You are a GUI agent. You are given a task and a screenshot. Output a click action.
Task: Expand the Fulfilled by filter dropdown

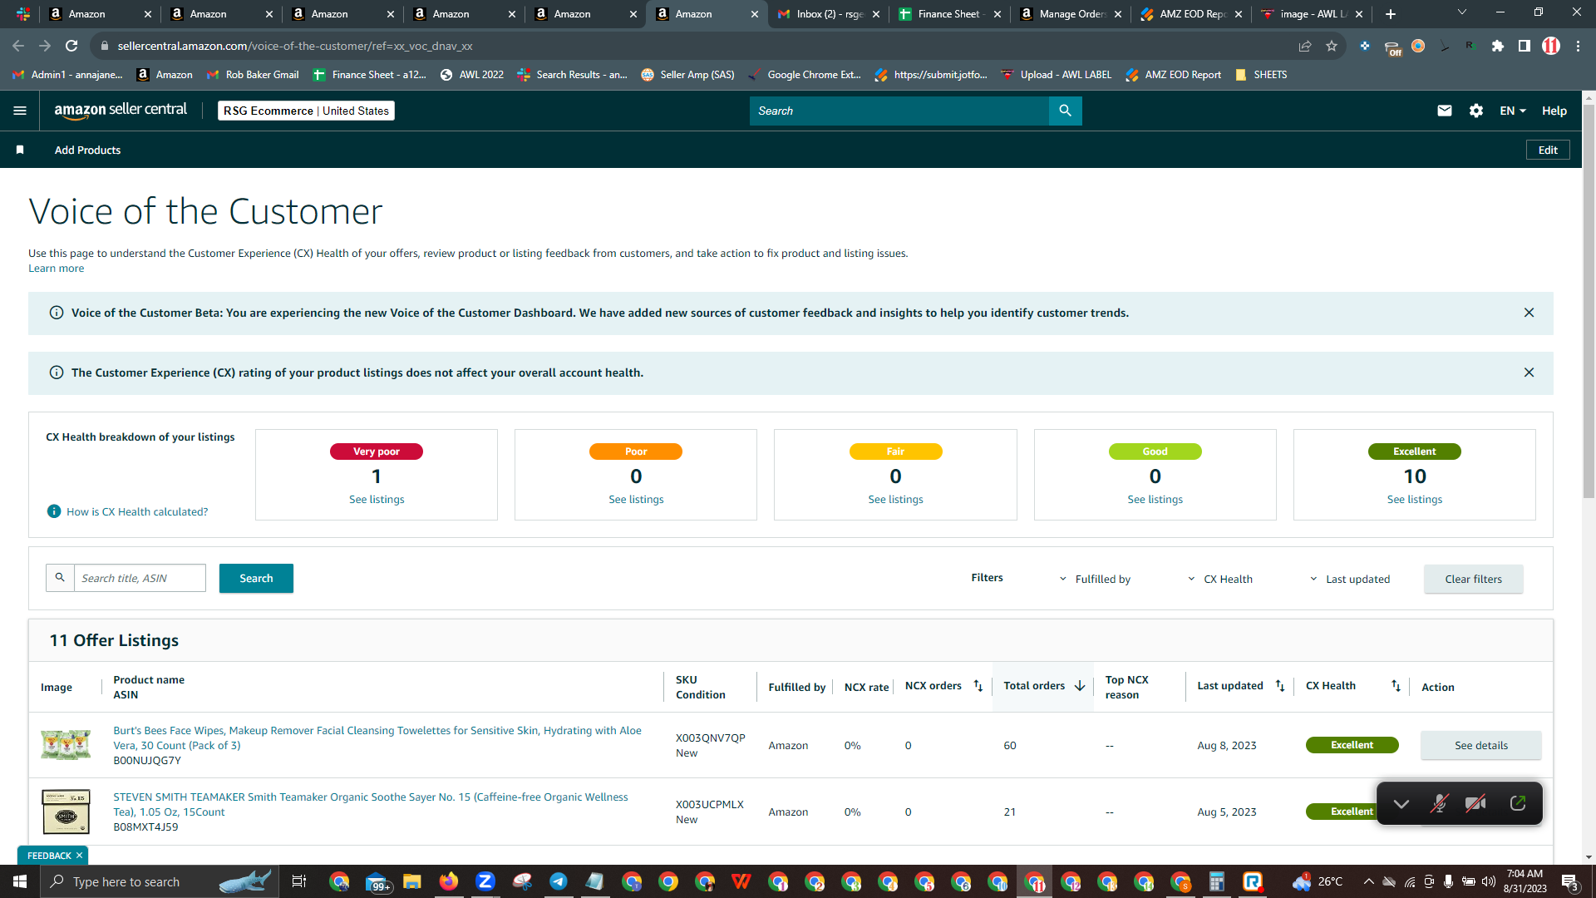coord(1095,579)
